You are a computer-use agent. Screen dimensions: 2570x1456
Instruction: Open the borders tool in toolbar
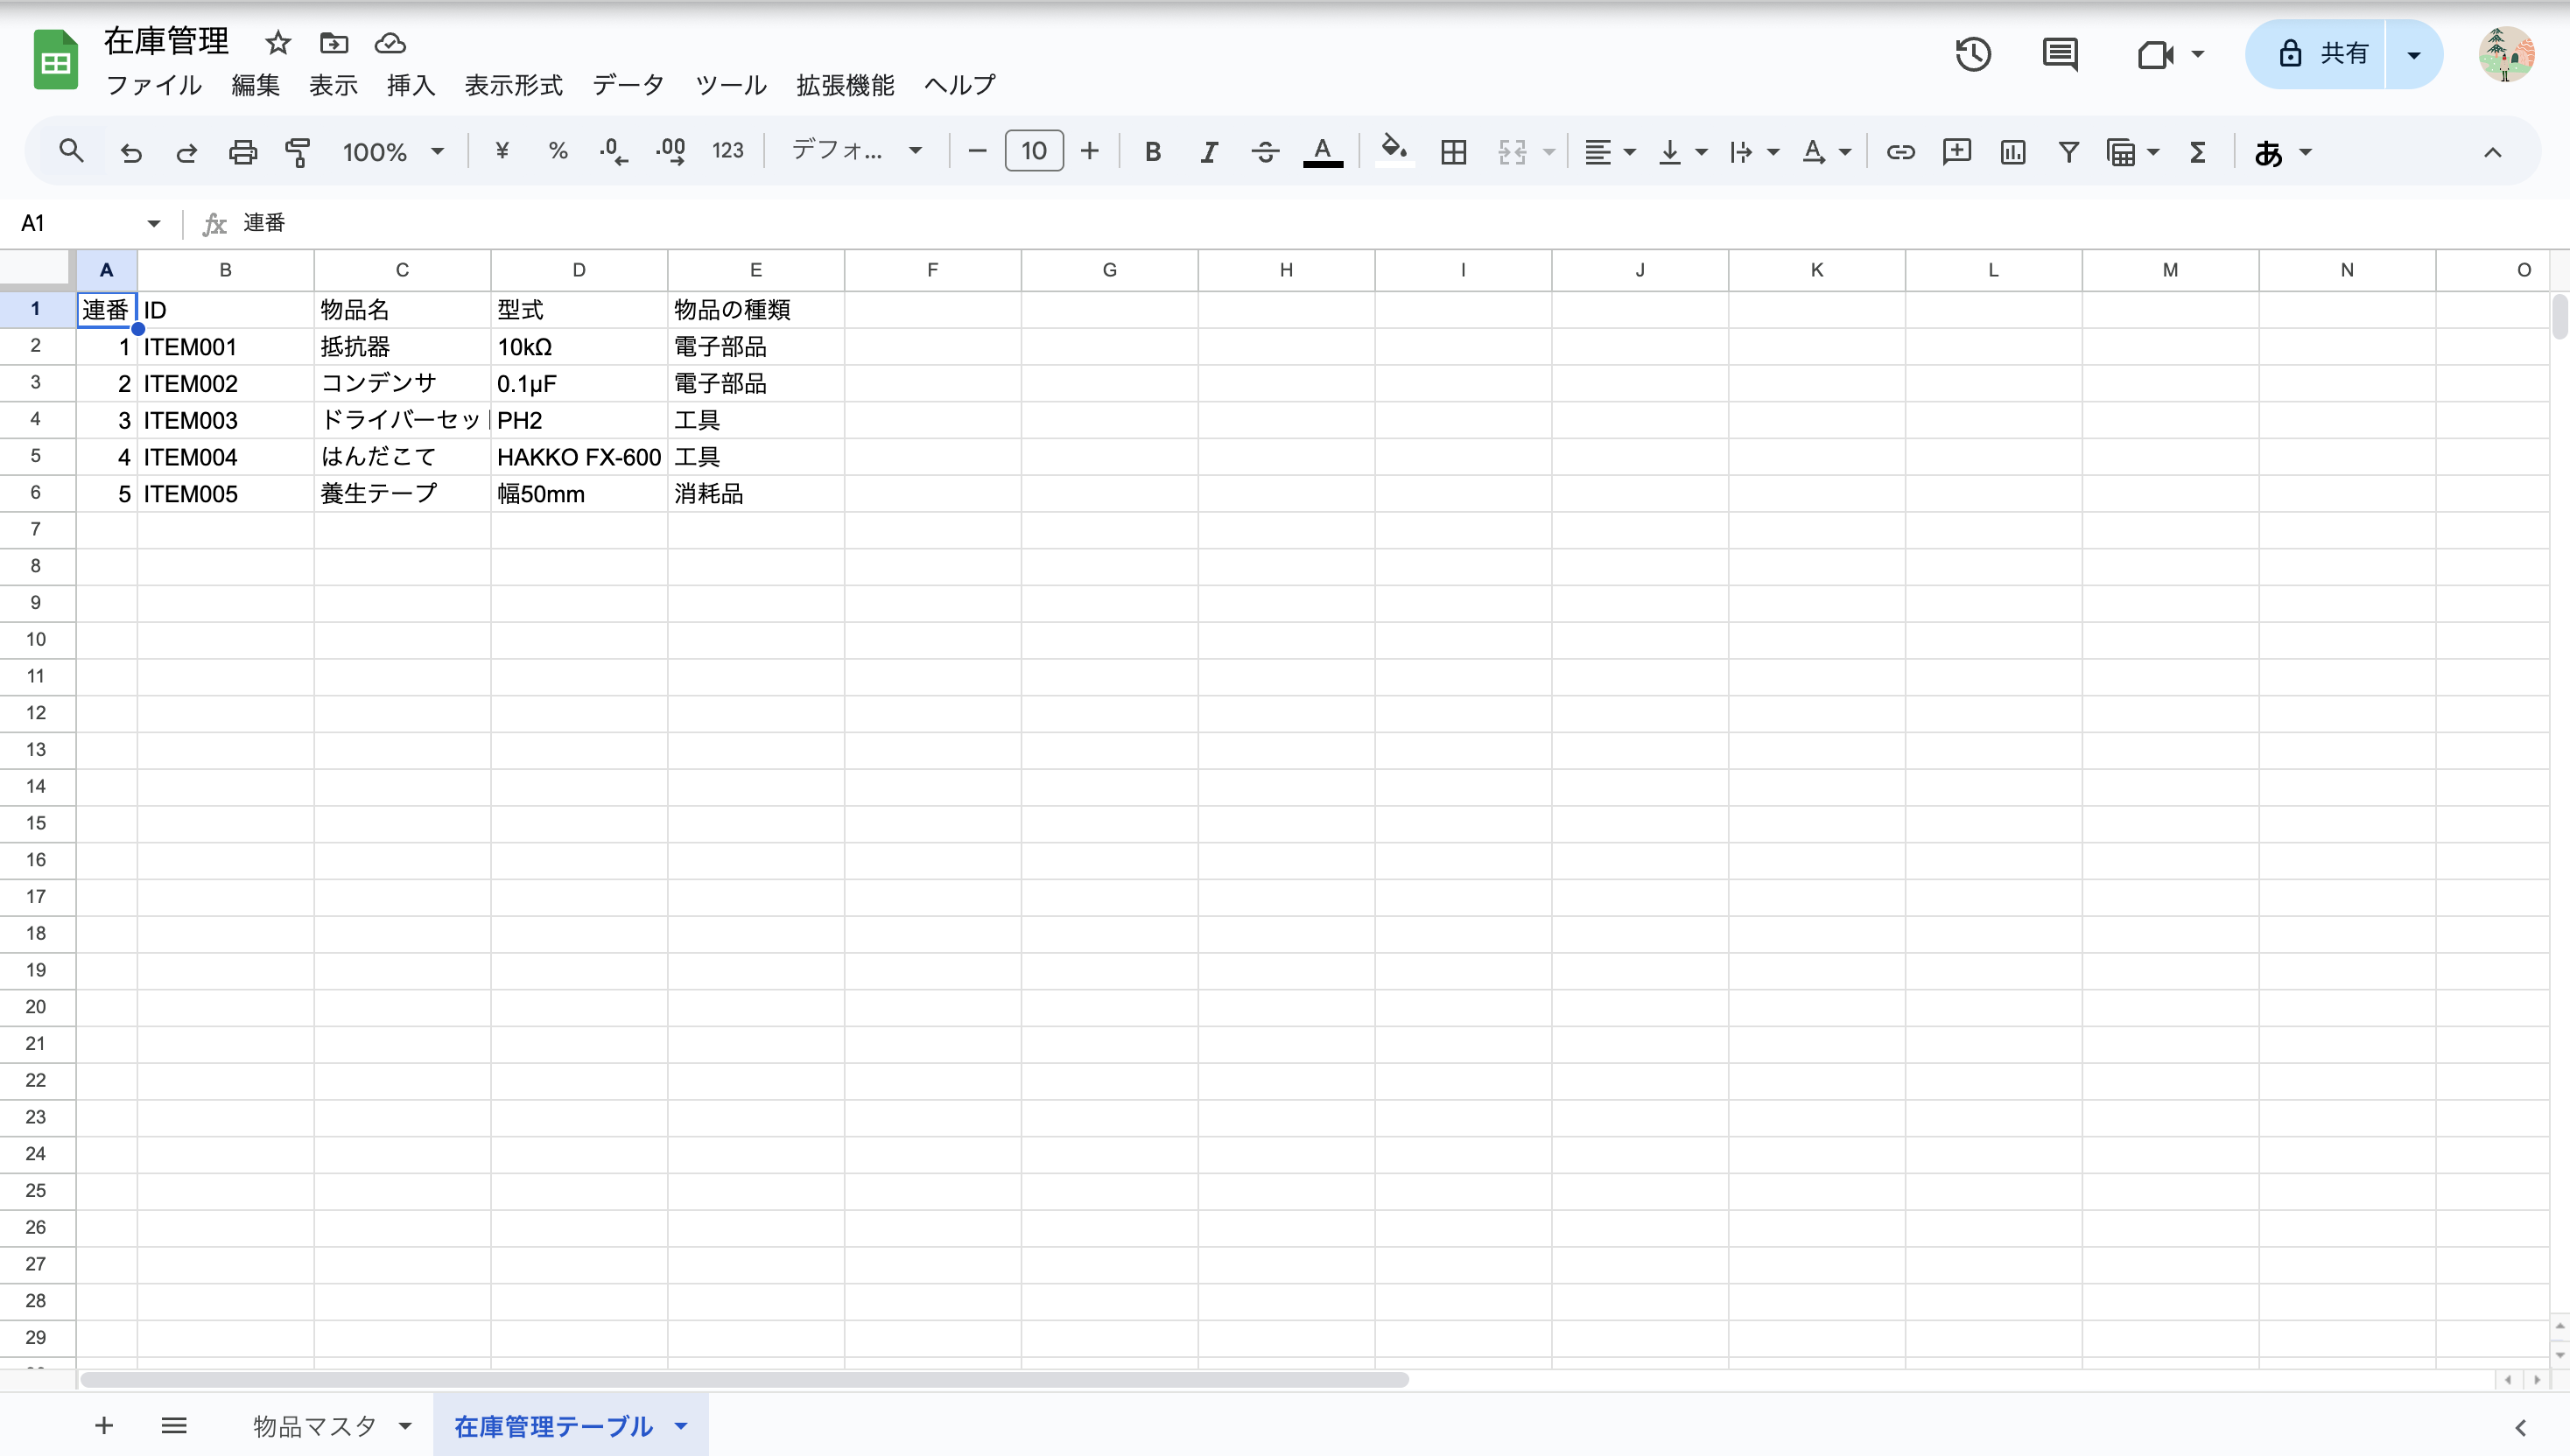1452,152
